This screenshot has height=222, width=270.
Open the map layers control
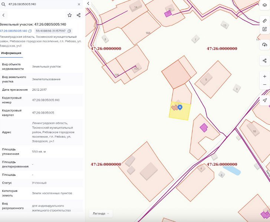click(265, 5)
